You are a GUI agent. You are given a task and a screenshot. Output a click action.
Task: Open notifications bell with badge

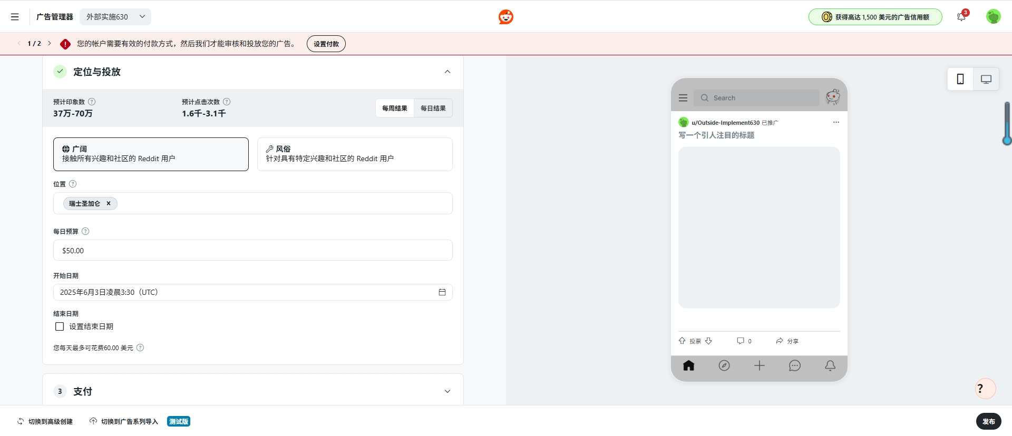coord(961,17)
